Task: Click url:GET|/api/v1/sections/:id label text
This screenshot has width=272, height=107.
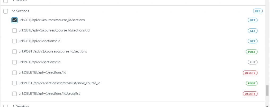Action: click(40, 41)
